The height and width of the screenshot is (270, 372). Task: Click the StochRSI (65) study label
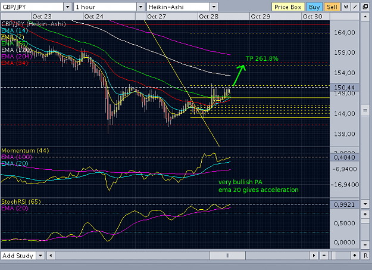[21, 201]
